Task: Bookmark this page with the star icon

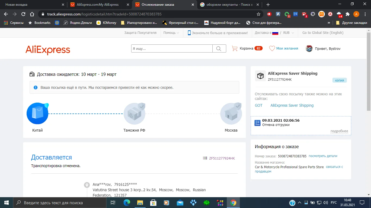Action: coord(259,14)
